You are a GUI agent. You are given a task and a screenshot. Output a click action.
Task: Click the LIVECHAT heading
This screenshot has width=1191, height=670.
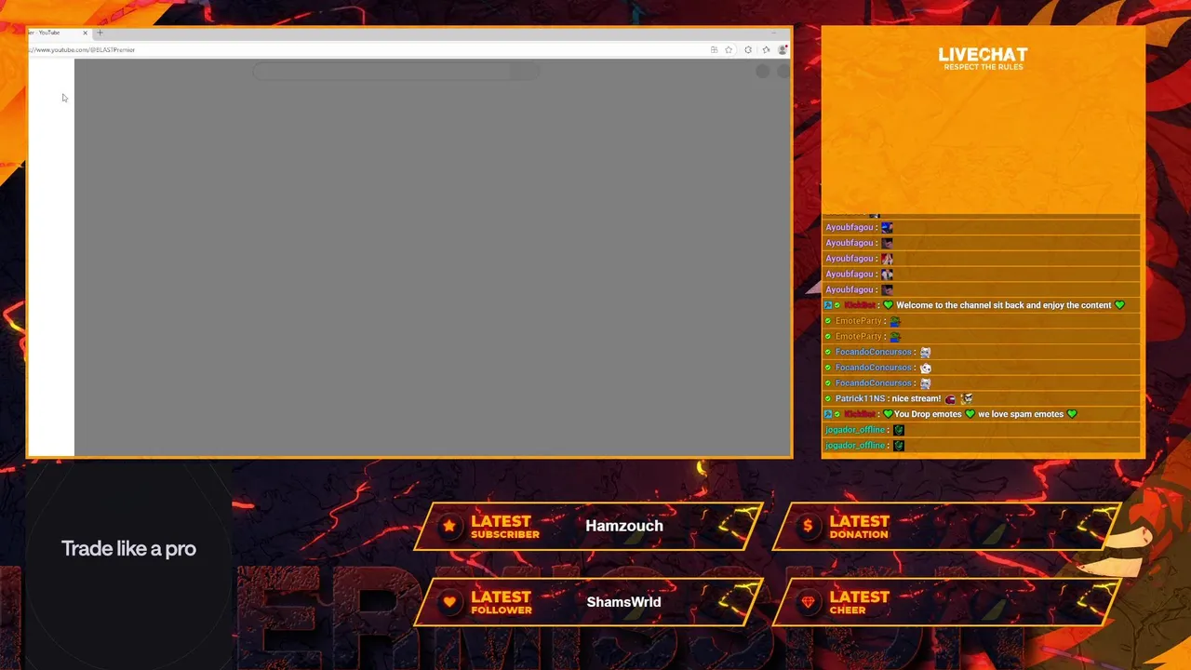click(x=983, y=55)
